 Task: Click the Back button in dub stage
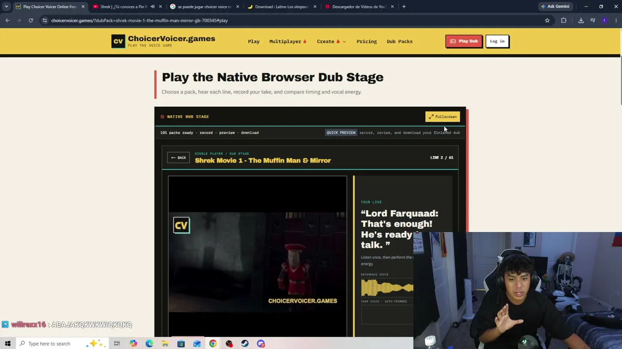click(178, 158)
